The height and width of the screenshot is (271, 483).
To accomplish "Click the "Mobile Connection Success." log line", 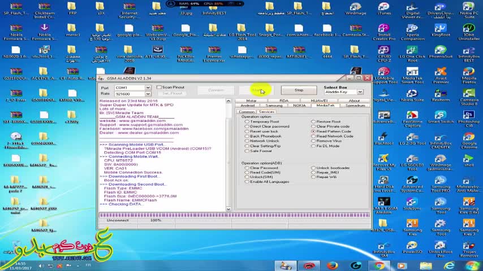I will click(133, 172).
